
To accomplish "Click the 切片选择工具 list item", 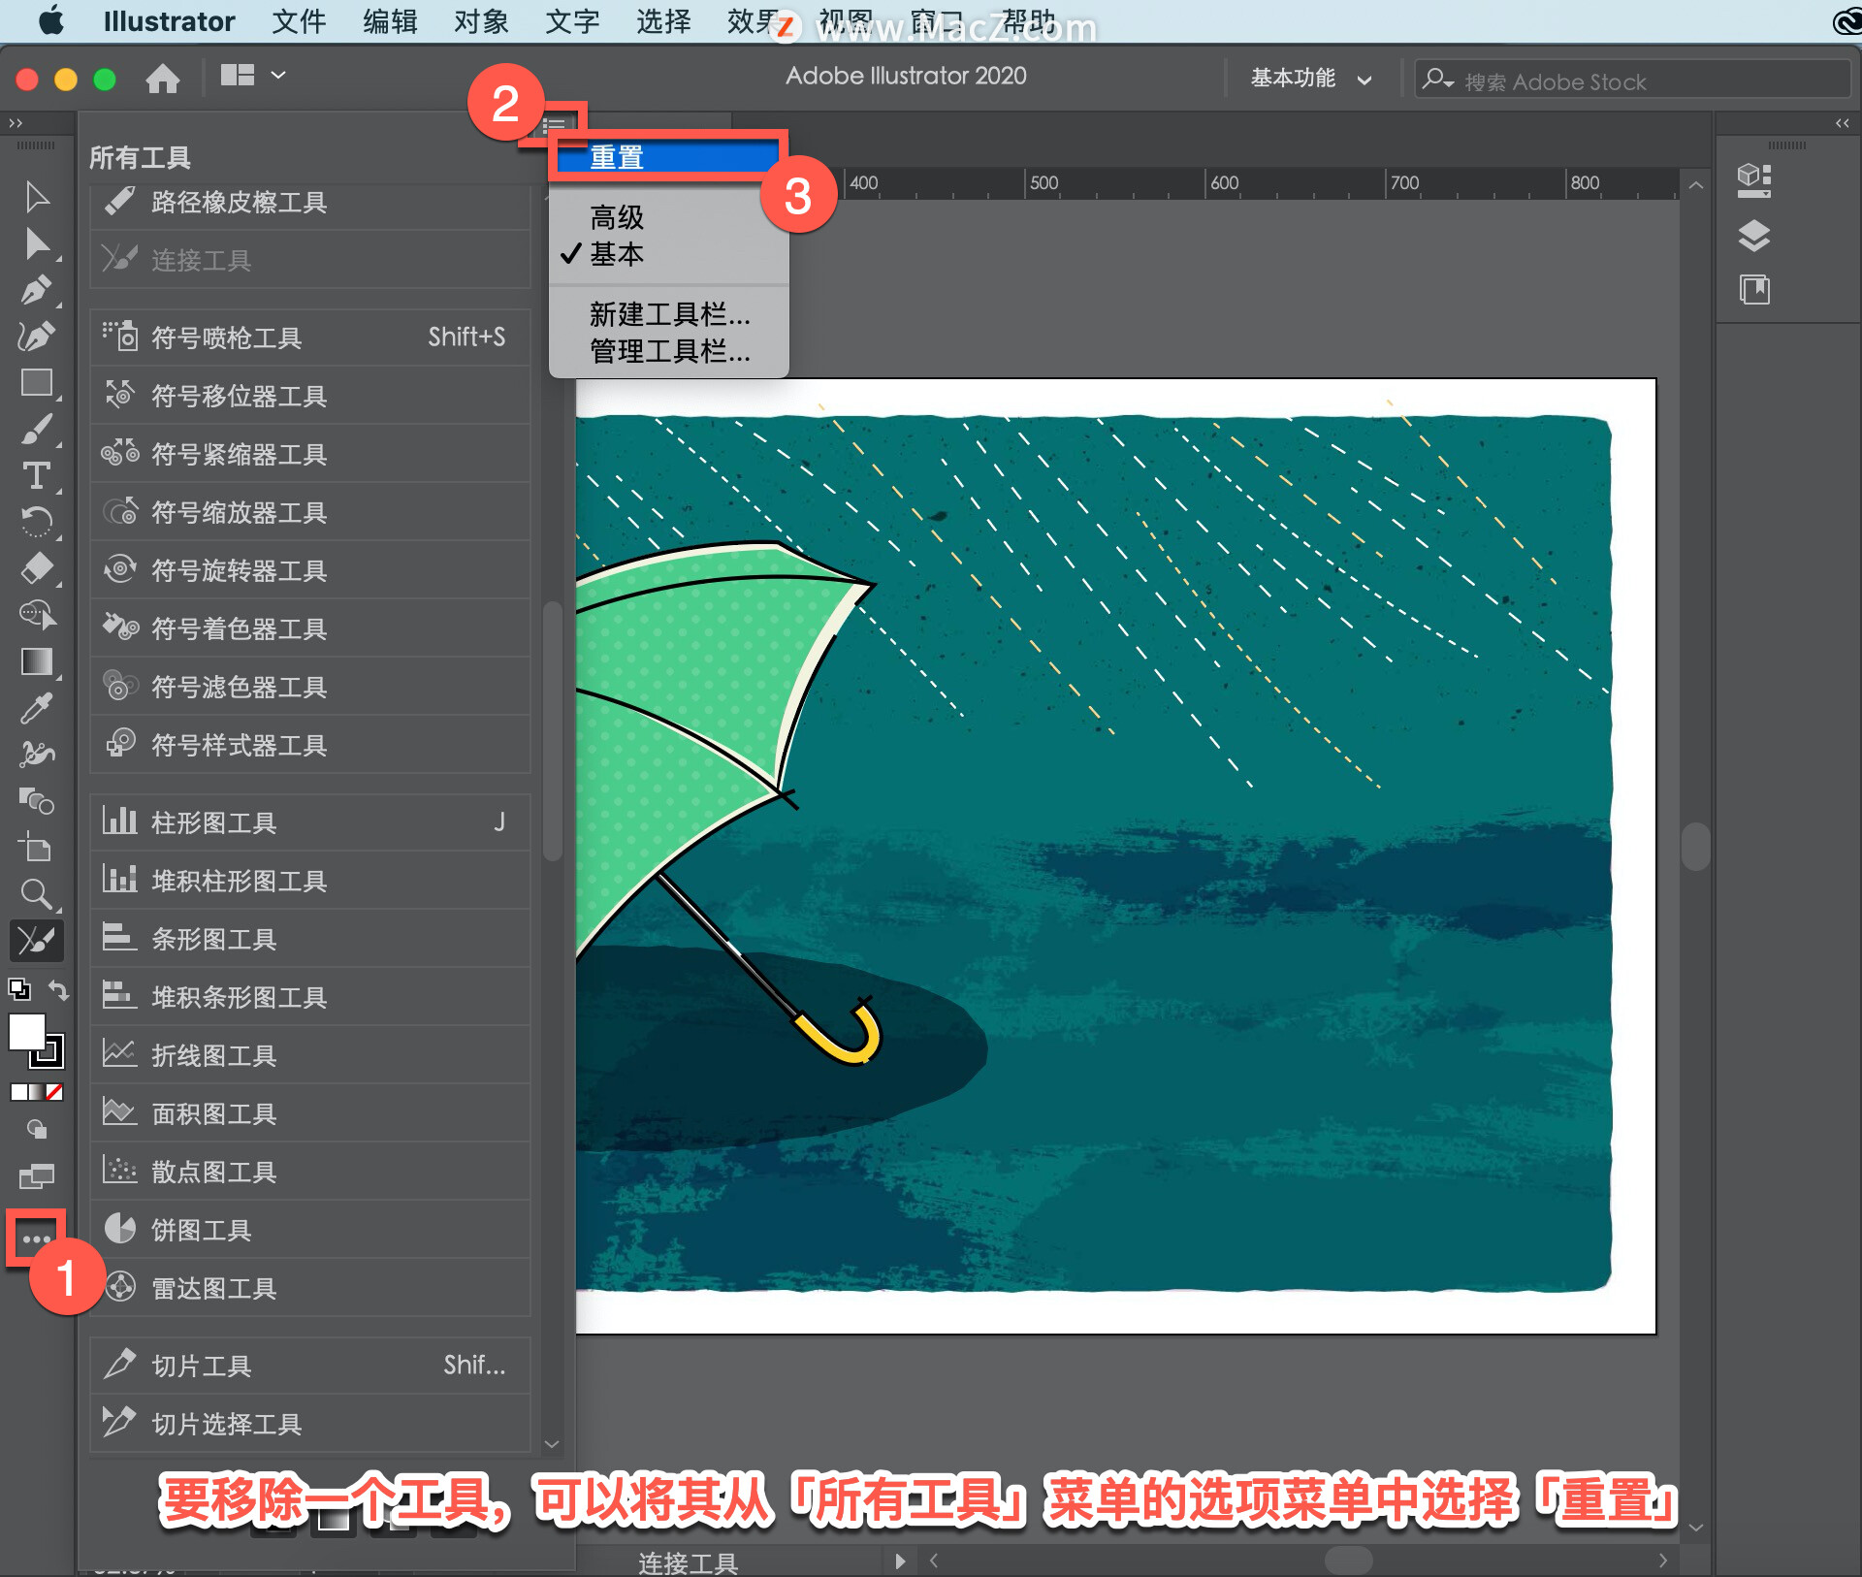I will pos(310,1424).
